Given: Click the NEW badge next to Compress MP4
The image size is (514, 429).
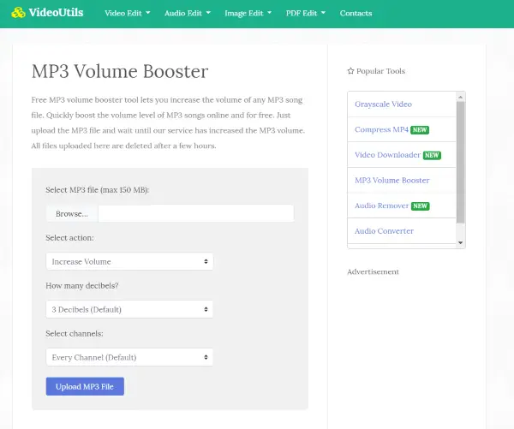Looking at the screenshot, I should click(420, 130).
